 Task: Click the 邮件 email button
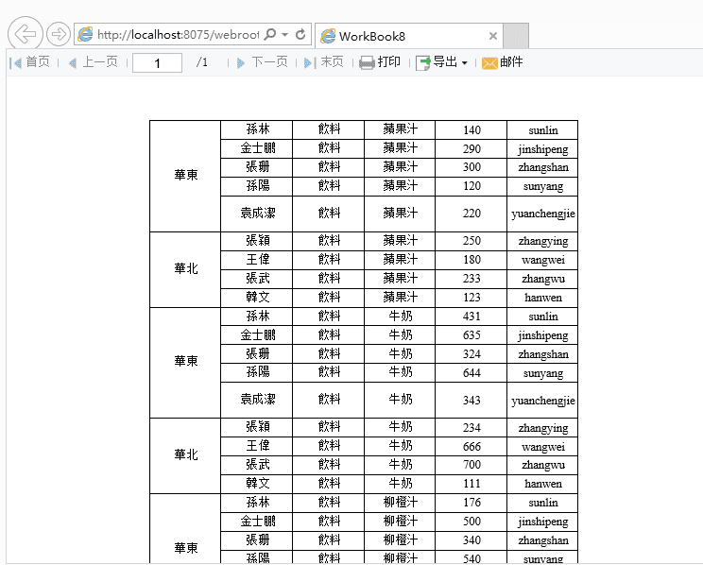(x=511, y=61)
